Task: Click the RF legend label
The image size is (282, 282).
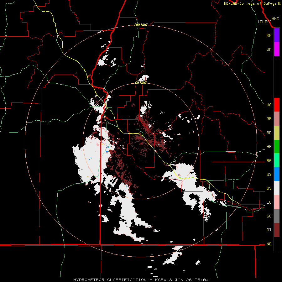Action: [269, 35]
